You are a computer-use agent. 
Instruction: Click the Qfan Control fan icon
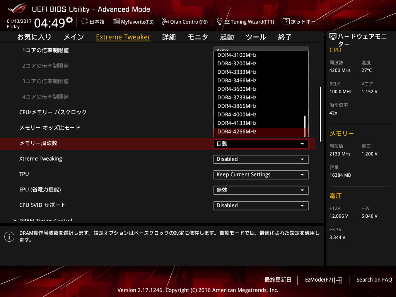pyautogui.click(x=165, y=22)
